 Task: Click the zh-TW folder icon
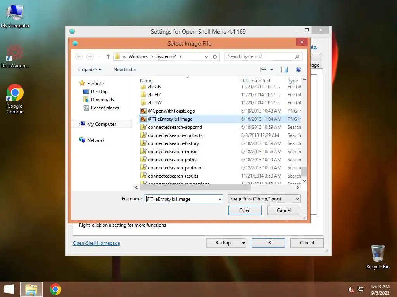click(x=143, y=103)
